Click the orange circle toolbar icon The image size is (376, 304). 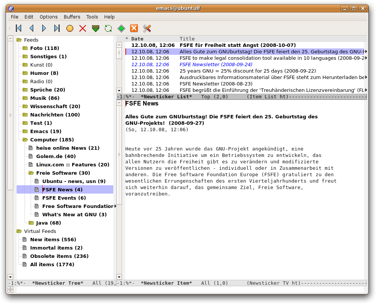pyautogui.click(x=70, y=28)
